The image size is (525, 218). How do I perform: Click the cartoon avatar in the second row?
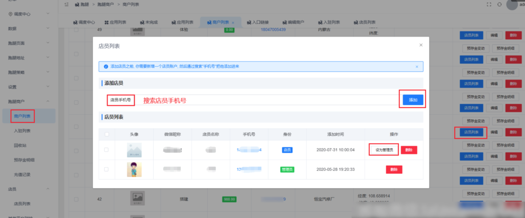click(134, 169)
